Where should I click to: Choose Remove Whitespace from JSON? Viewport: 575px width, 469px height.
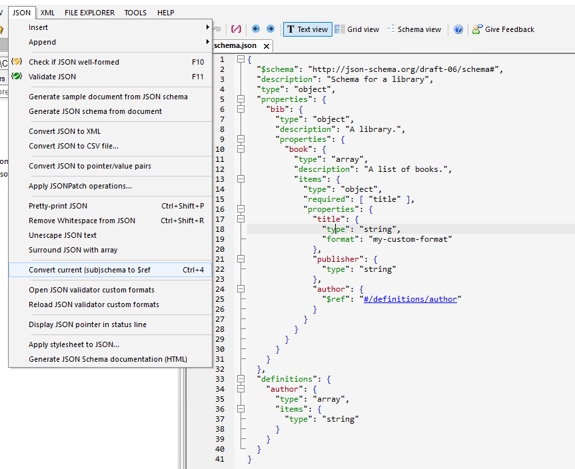point(111,221)
